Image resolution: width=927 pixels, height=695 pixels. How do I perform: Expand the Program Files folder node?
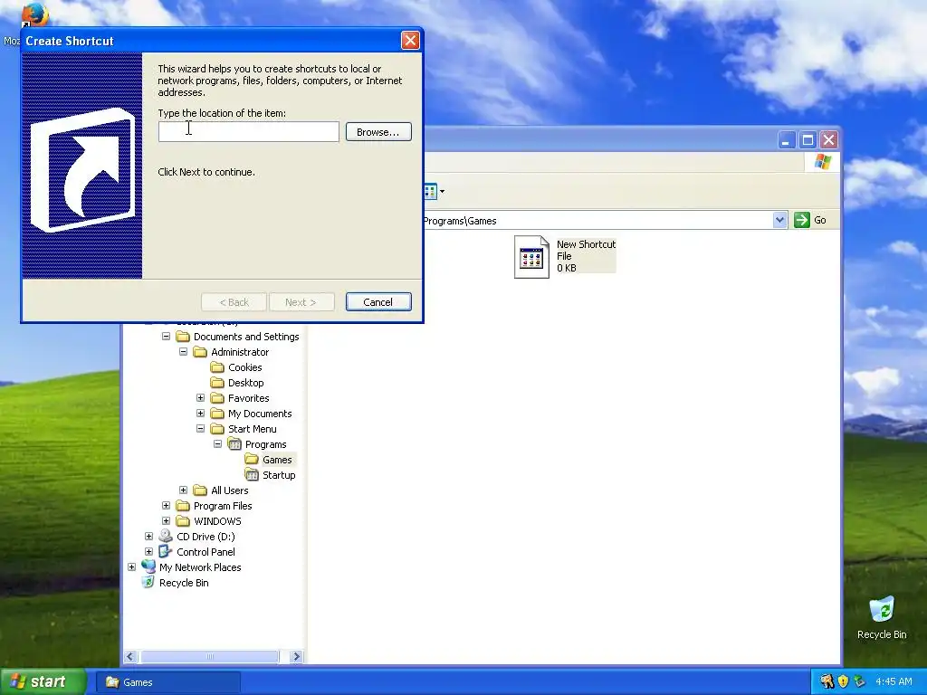tap(167, 505)
